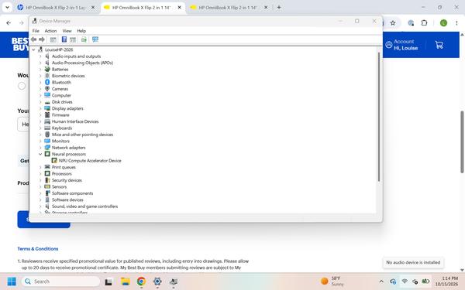Click the green Chrome profile avatar
This screenshot has width=465, height=290.
[443, 22]
